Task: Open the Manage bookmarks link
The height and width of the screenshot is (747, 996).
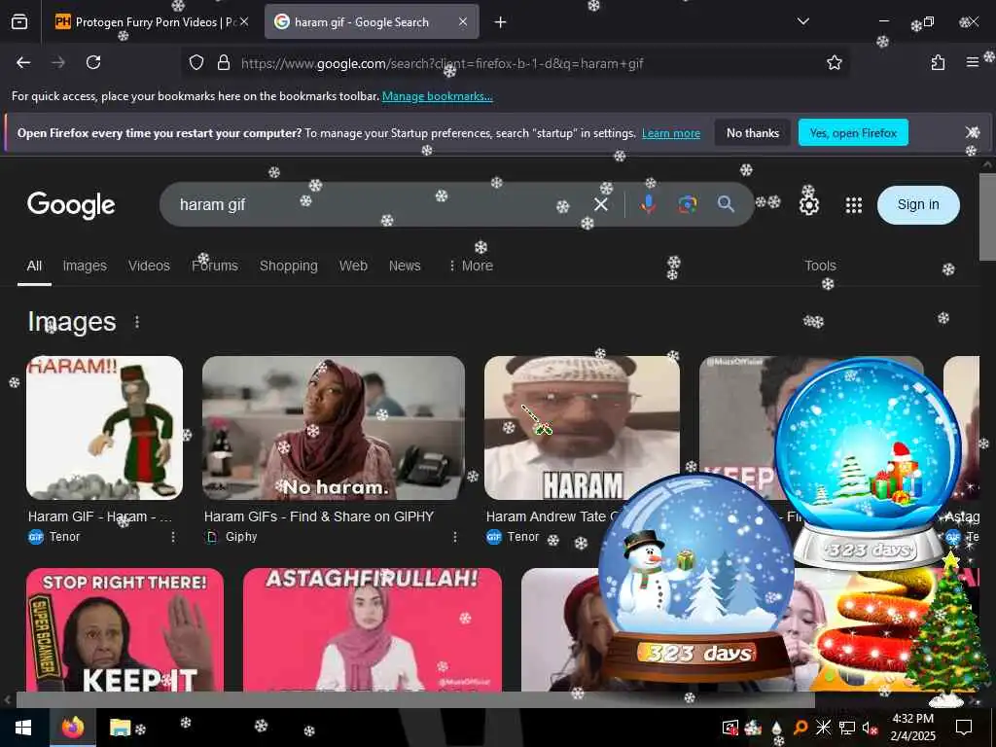Action: pyautogui.click(x=437, y=96)
